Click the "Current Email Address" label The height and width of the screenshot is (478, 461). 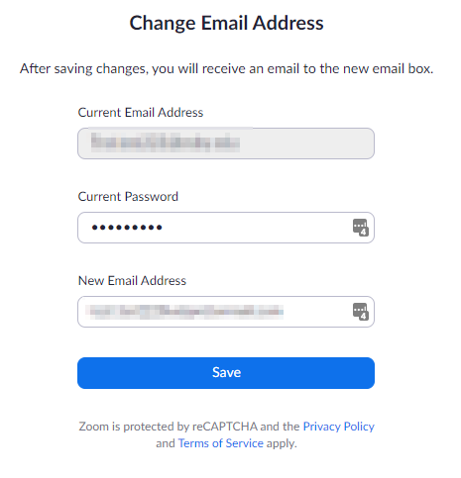point(141,113)
